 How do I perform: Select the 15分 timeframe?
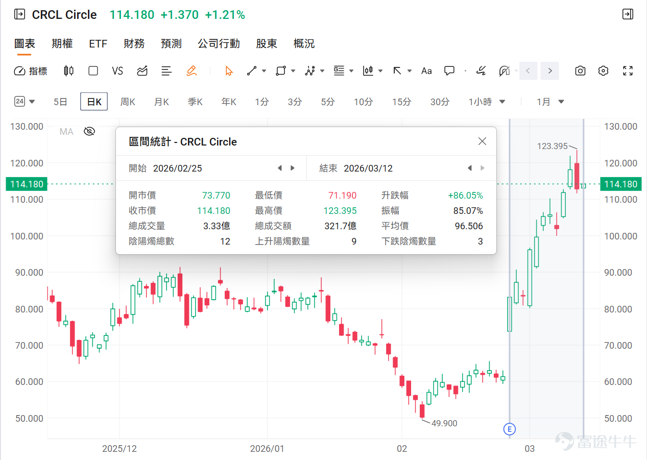click(x=401, y=102)
